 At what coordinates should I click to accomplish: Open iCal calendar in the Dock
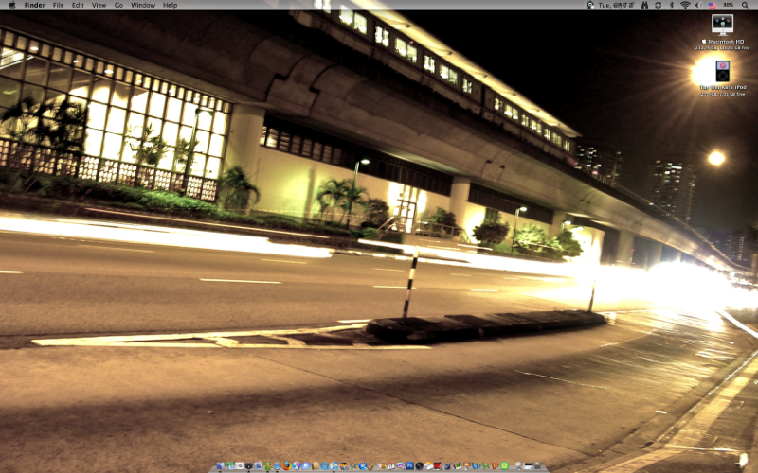coord(390,466)
